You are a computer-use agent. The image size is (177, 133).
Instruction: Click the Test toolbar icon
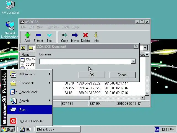tap(50, 37)
